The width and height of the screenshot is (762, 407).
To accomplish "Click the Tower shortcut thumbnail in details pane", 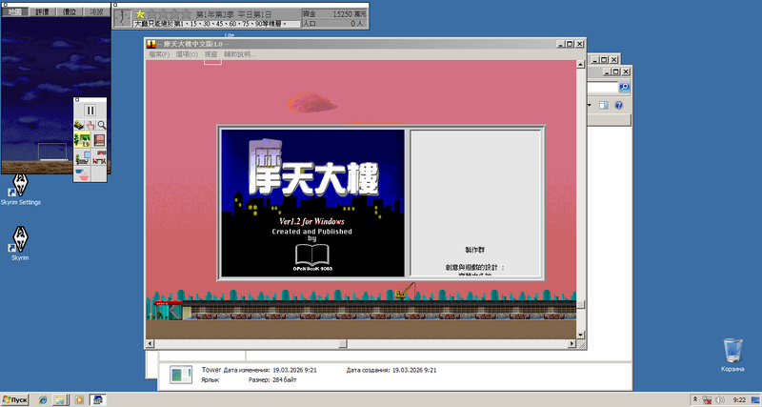I will (x=181, y=375).
